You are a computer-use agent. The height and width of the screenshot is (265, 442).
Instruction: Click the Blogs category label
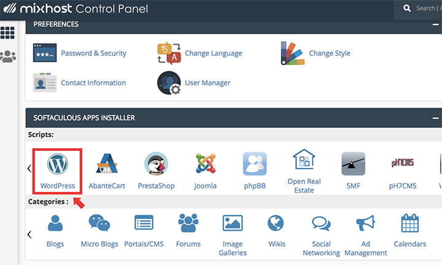click(55, 244)
